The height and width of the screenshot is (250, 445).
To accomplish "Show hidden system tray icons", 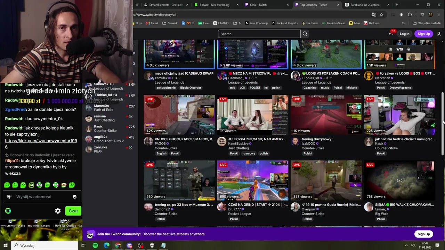I will click(x=406, y=245).
